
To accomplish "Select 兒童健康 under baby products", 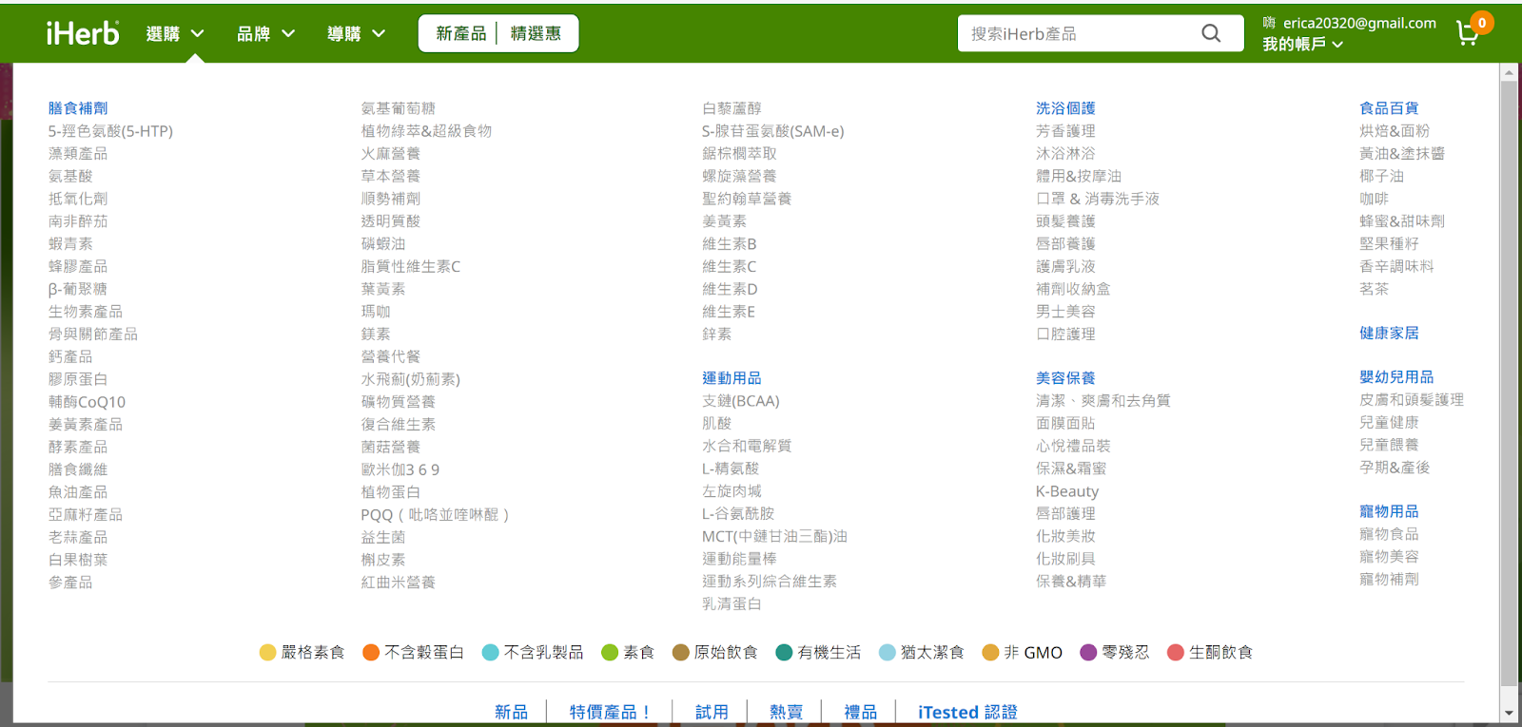I will 1389,422.
